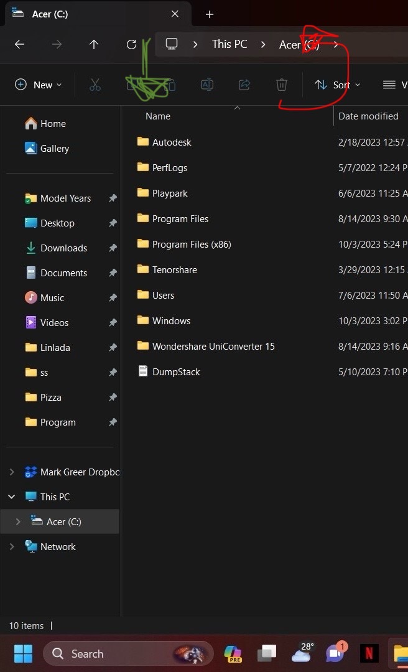Click the Rename toolbar icon
Viewport: 408px width, 672px height.
207,85
